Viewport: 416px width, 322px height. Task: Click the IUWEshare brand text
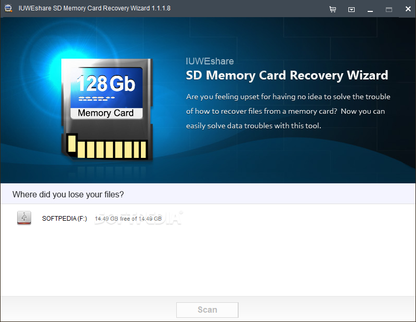pyautogui.click(x=210, y=61)
